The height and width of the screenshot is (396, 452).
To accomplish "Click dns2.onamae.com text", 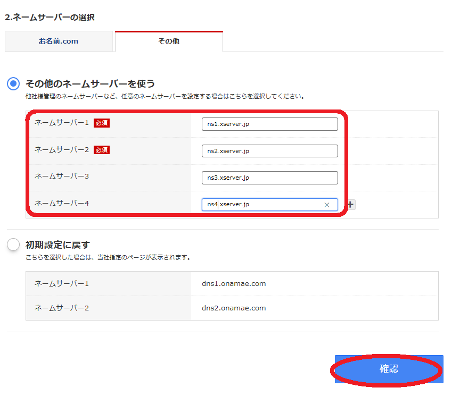I will [x=234, y=308].
